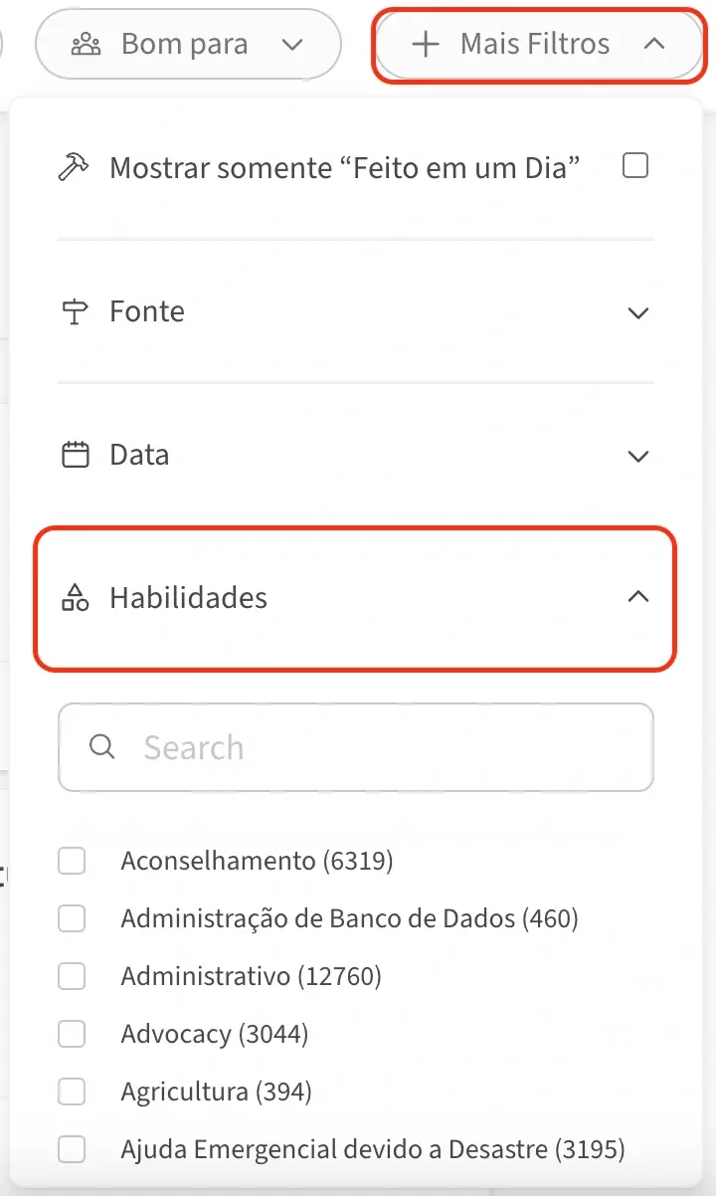Enable the "Feito em um Dia" checkbox

pyautogui.click(x=634, y=166)
